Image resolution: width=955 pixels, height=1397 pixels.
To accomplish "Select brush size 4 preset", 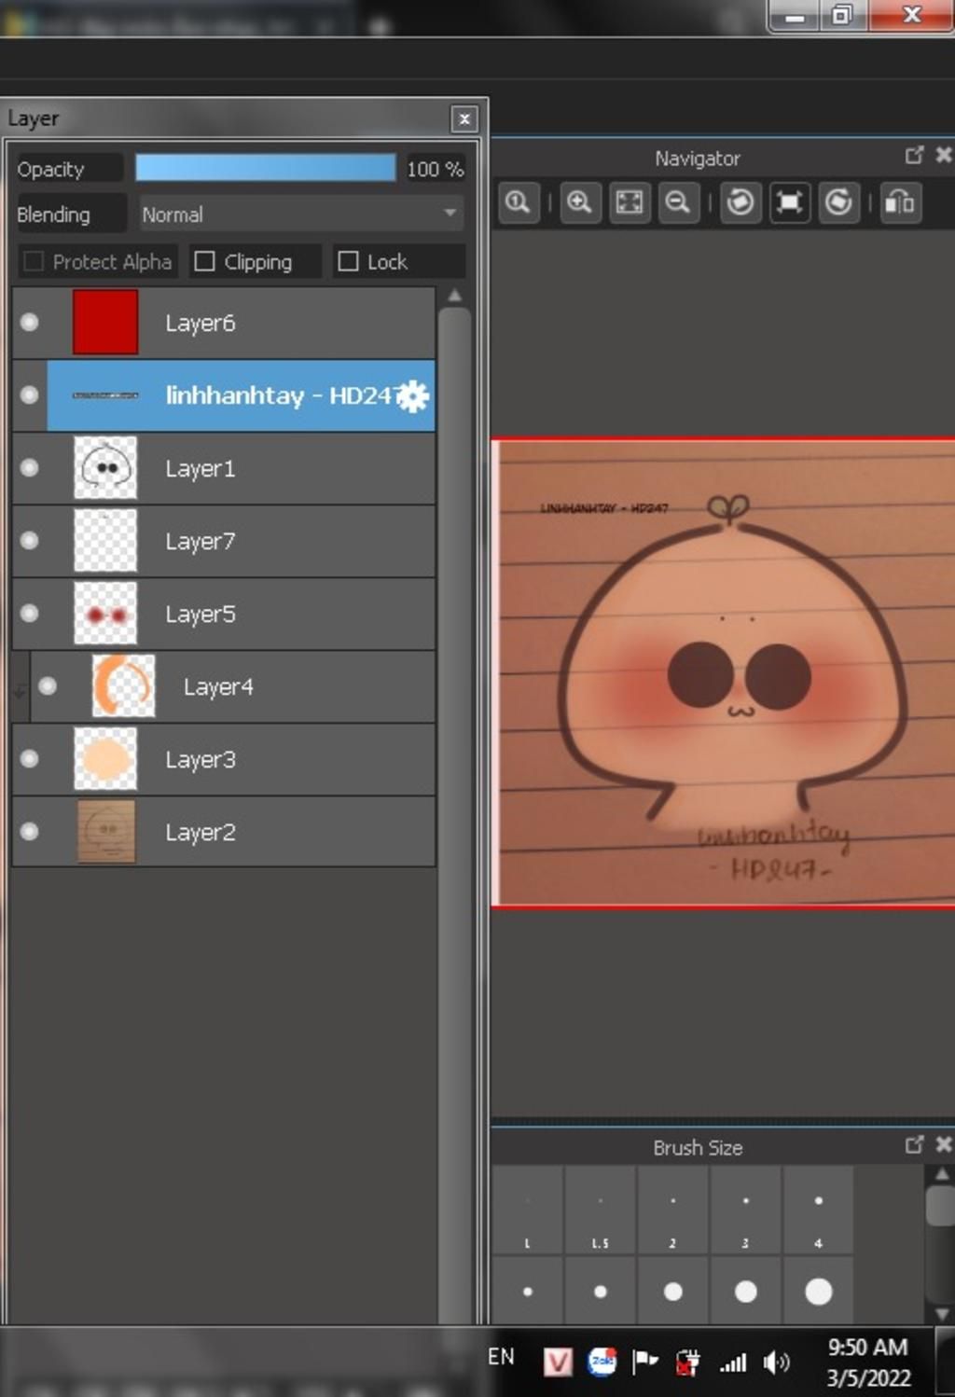I will click(819, 1209).
